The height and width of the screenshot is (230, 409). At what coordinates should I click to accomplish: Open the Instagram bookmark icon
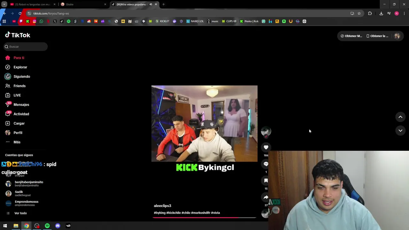(x=35, y=21)
